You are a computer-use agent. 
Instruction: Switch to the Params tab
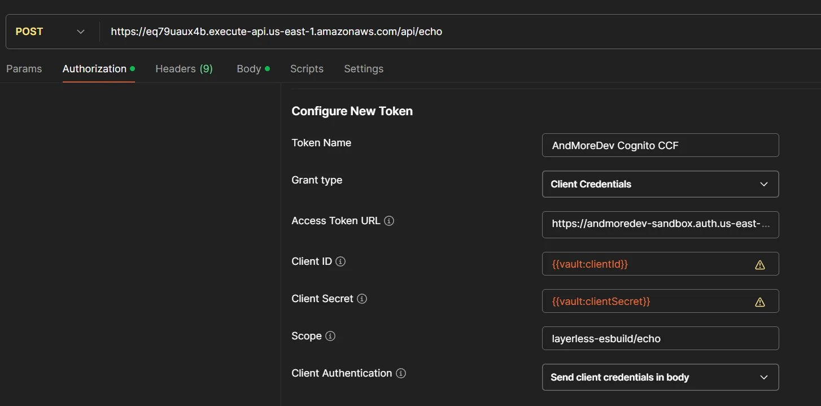point(24,69)
